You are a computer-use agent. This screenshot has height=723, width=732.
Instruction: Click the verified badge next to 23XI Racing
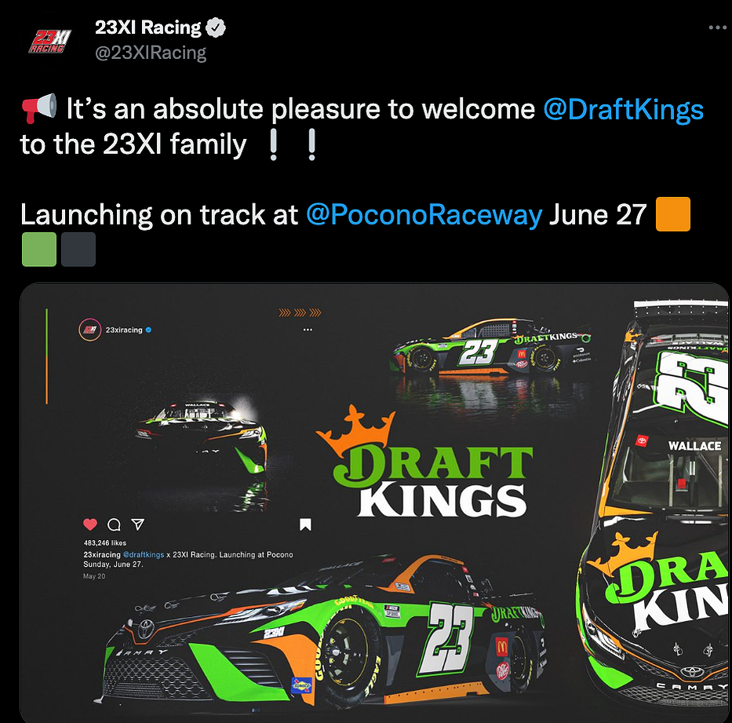(216, 27)
